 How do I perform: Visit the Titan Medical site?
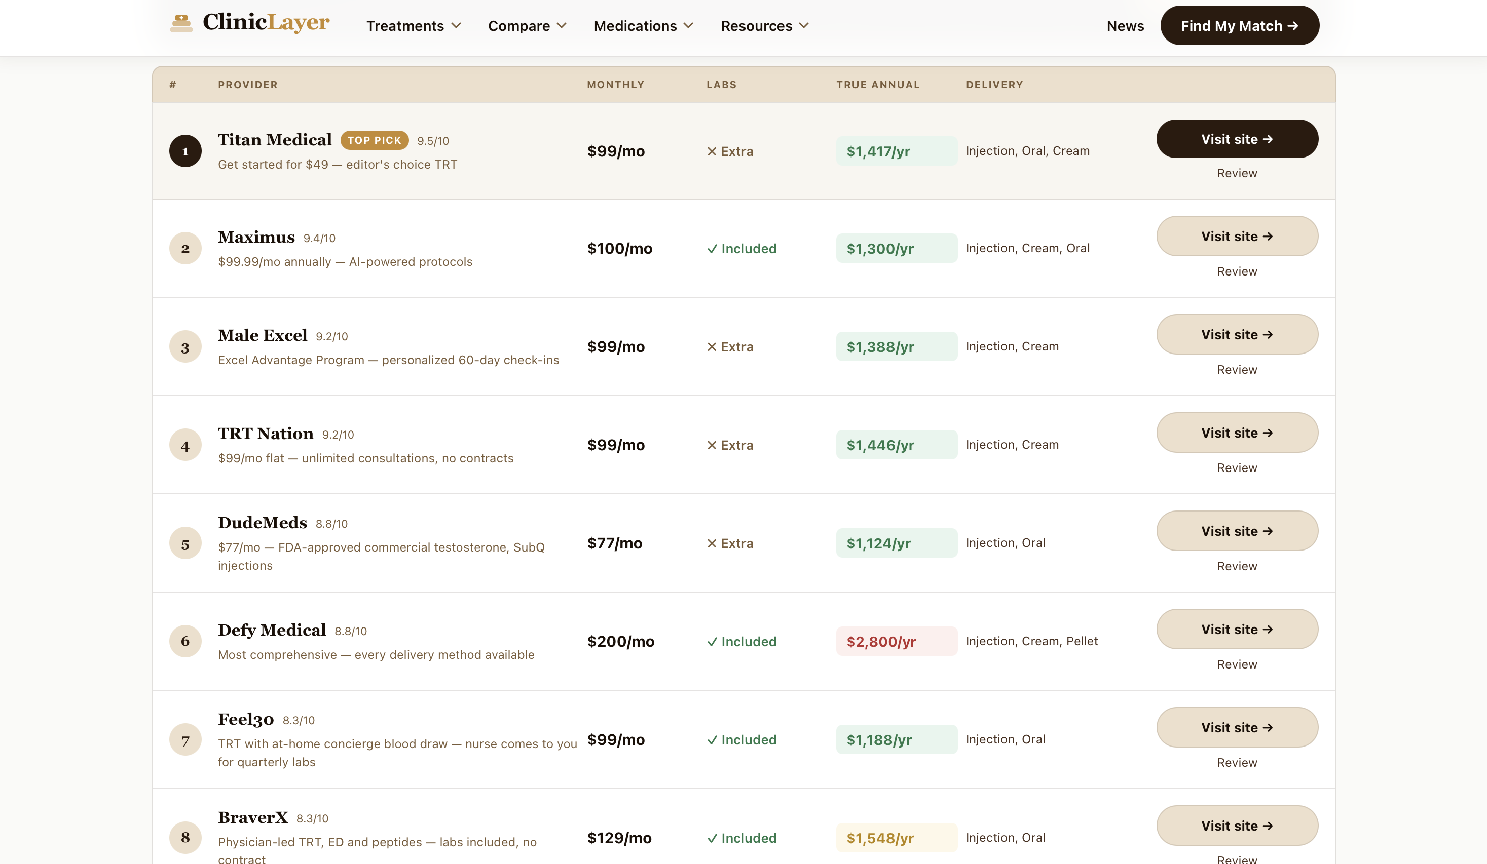1237,139
